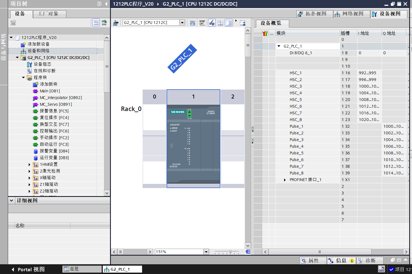Click the hardware catalog user icon in toolbar
Screen dimensions: 412x274
coord(243,23)
